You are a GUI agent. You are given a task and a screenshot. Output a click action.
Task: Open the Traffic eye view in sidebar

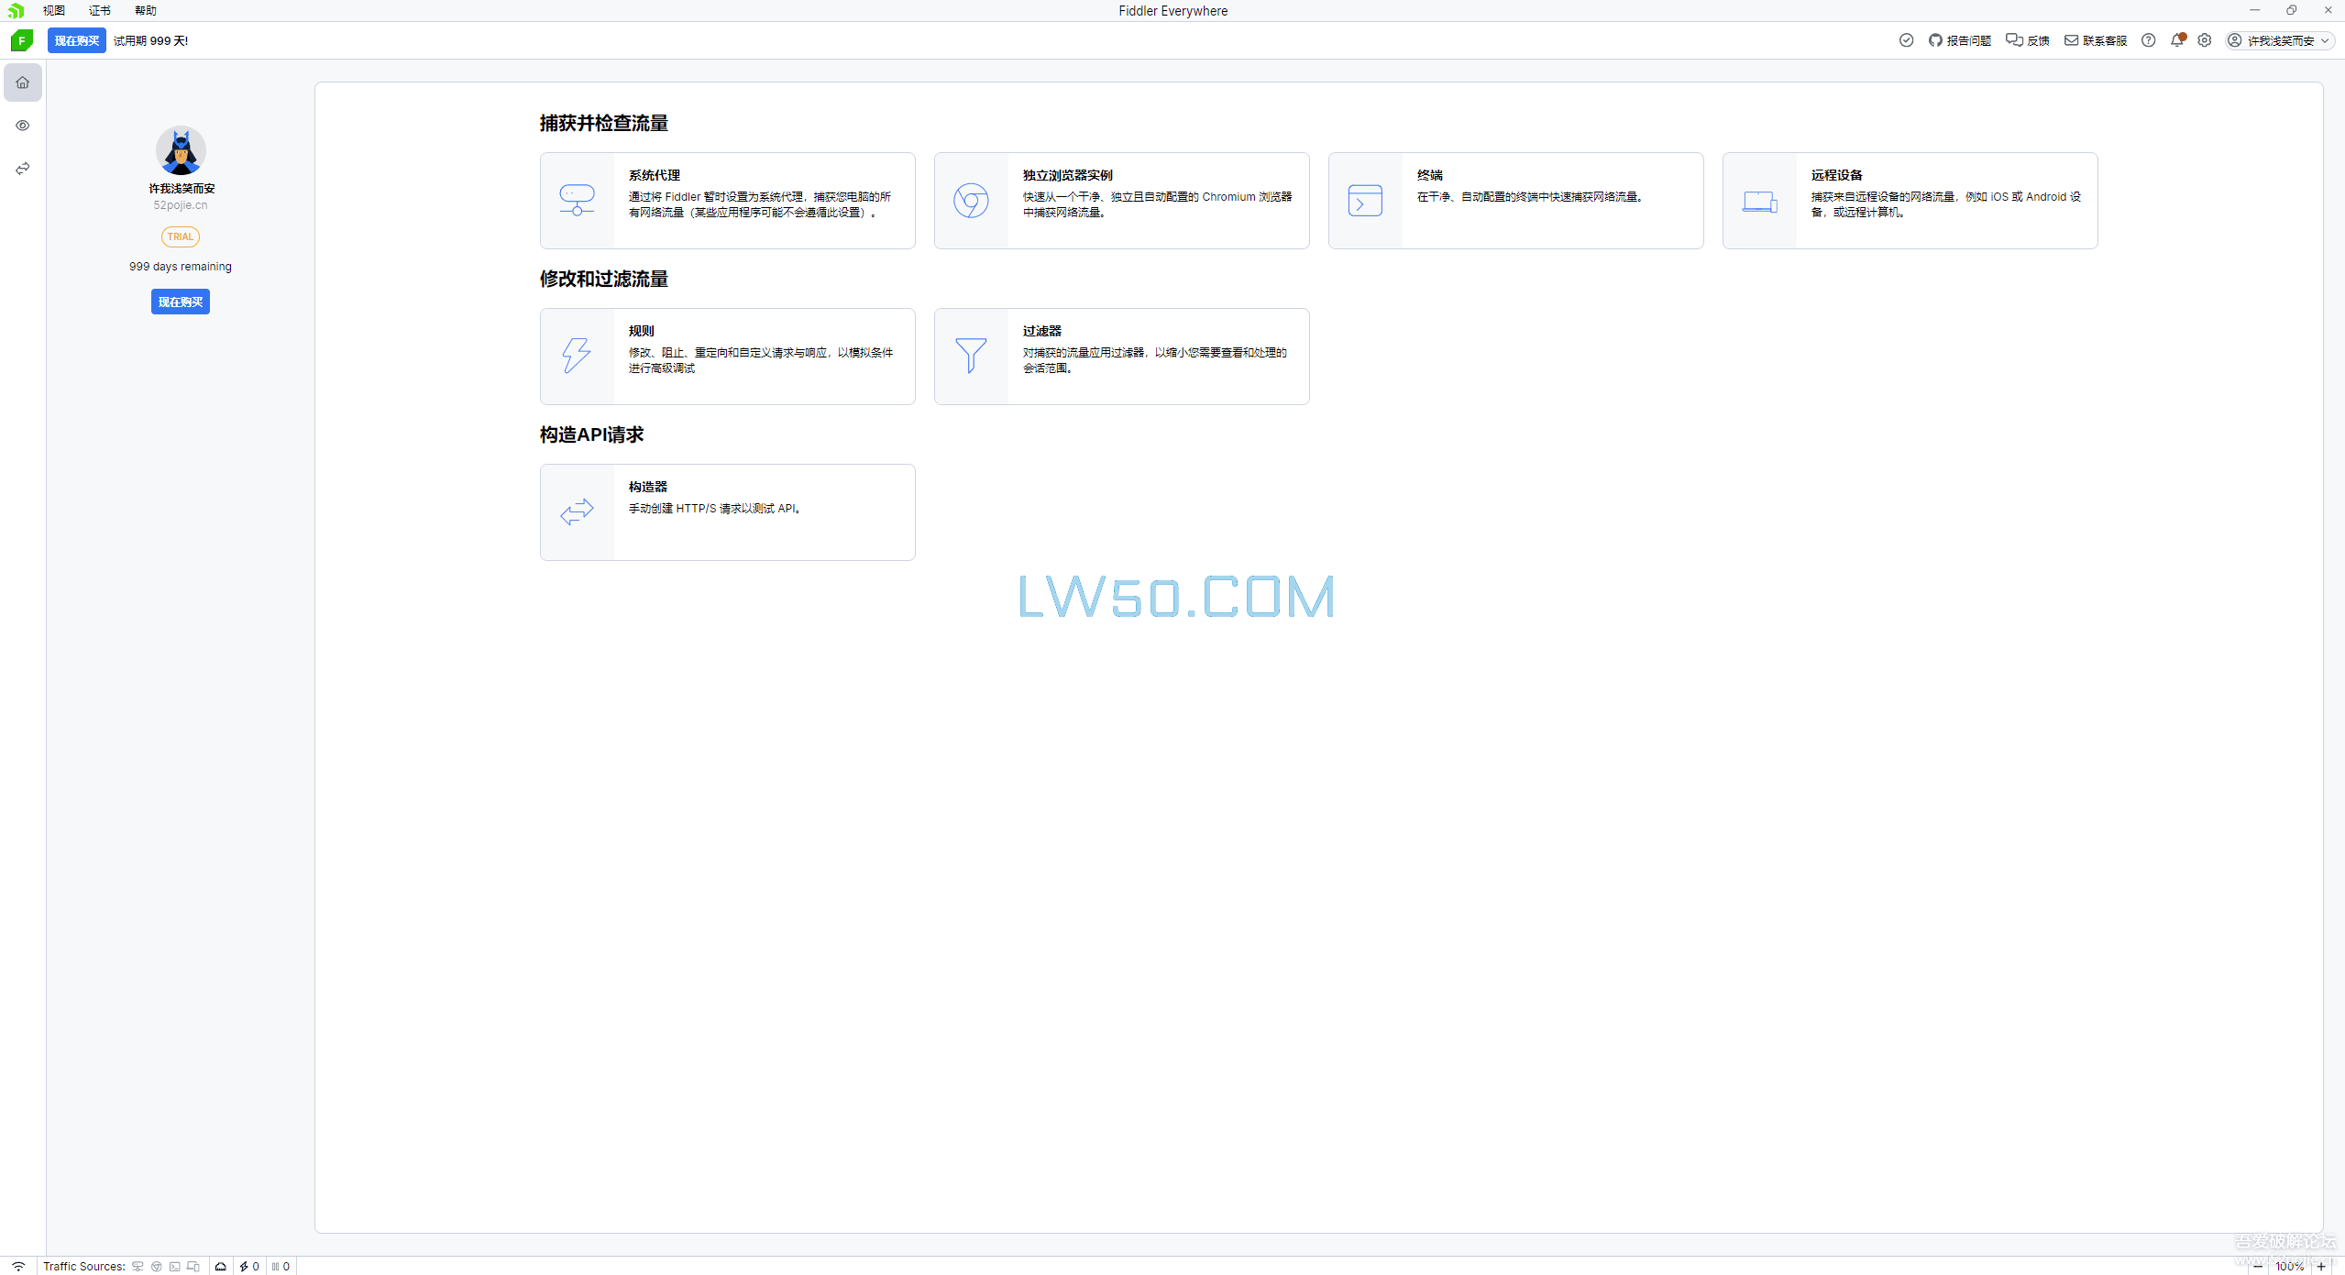coord(23,126)
